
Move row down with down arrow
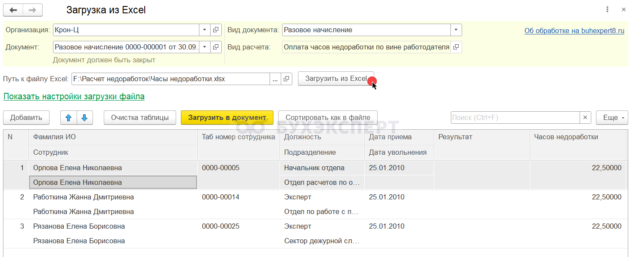pyautogui.click(x=84, y=118)
